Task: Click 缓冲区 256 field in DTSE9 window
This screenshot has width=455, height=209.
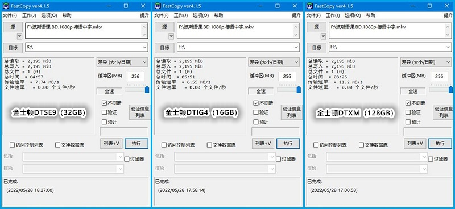Action: point(135,77)
